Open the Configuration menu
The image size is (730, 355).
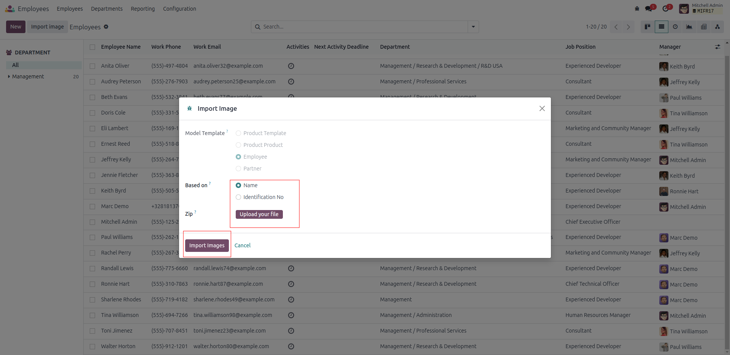(x=179, y=9)
